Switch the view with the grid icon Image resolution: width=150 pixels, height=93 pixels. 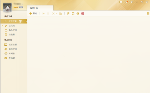tap(148, 13)
